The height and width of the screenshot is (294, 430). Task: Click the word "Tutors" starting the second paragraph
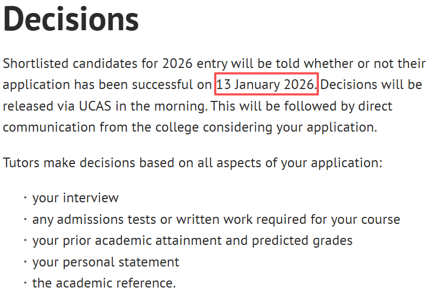pos(21,163)
